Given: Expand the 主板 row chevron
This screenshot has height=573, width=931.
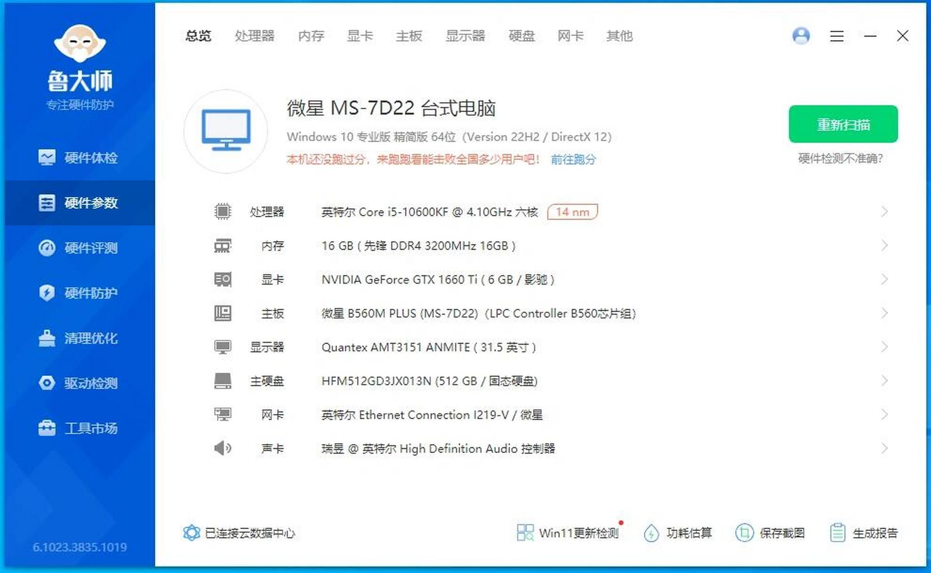Looking at the screenshot, I should coord(884,313).
